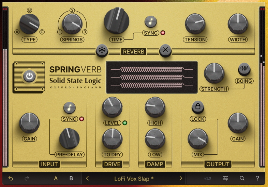Screen dimensions: 268x187
Task: Open the magnifier search icon
Action: click(242, 178)
